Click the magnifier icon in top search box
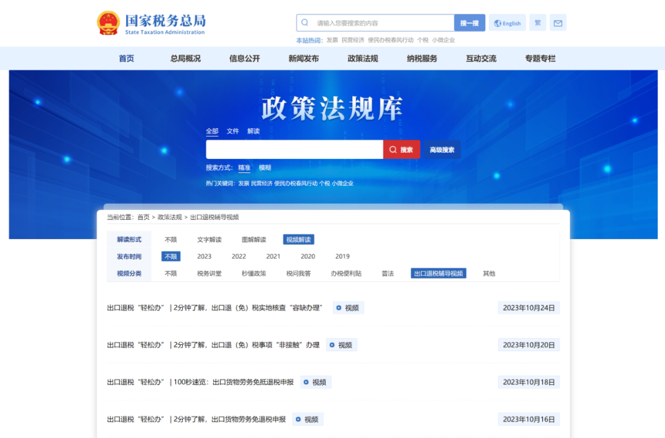The width and height of the screenshot is (665, 438). (305, 23)
